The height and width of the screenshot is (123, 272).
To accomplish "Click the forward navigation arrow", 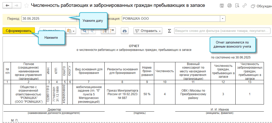I will click(x=16, y=6).
